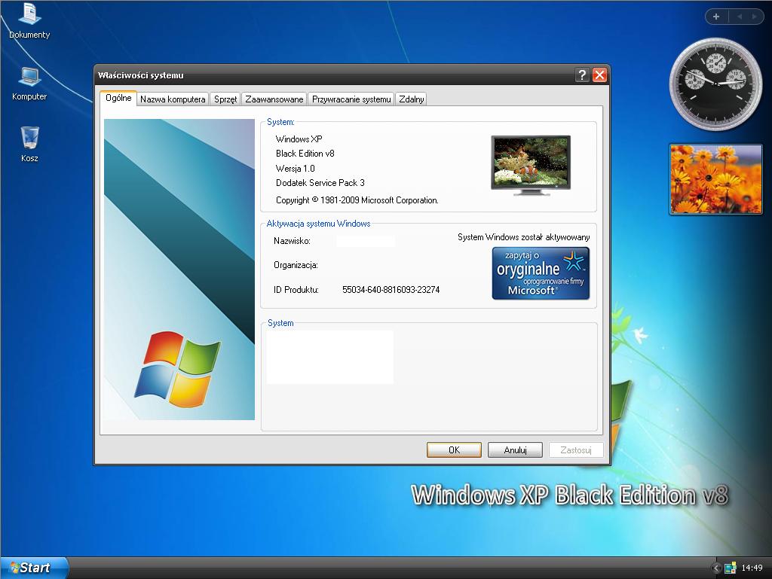Close the Właściwości systemu dialog
Viewport: 772px width, 579px height.
click(599, 75)
